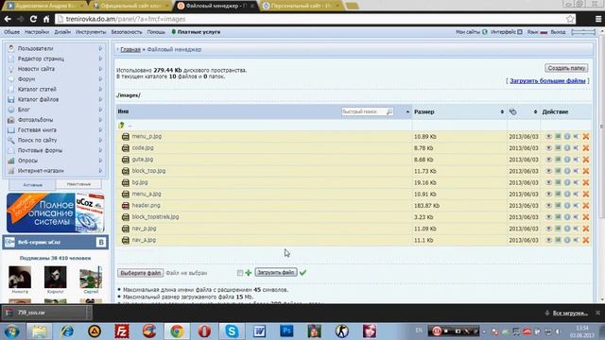Screen dimensions: 605x340
Task: Expand the Каталог файлов module arrow
Action: point(100,99)
